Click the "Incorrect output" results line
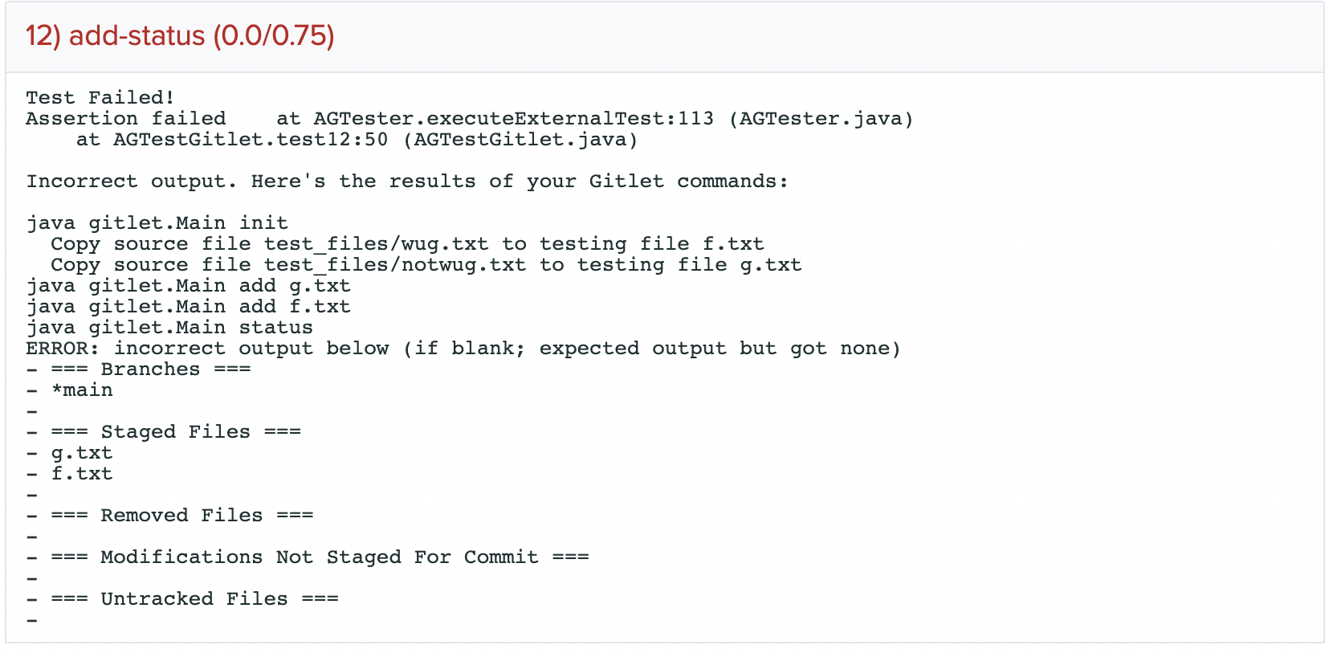Screen dimensions: 1325x649 point(406,182)
